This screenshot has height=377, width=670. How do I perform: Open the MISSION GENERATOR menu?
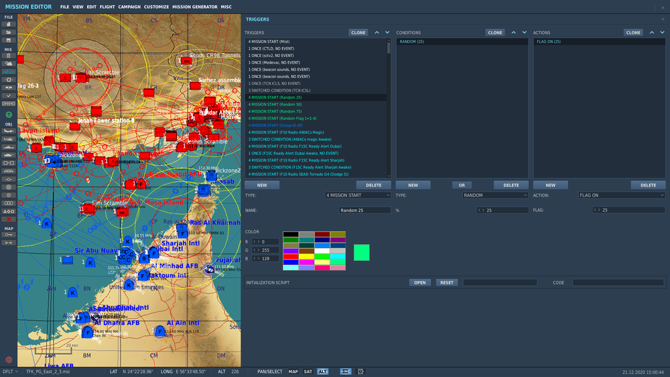tap(194, 7)
